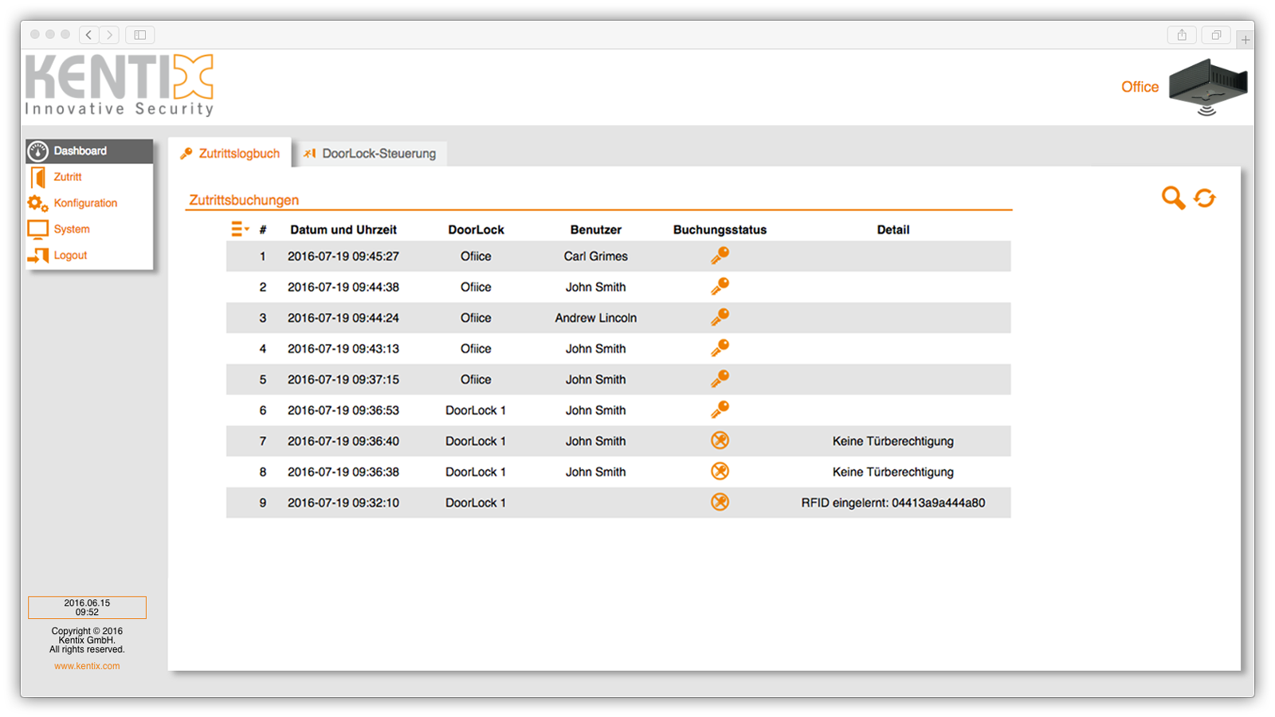Open the System menu item
1275x717 pixels.
pos(89,229)
